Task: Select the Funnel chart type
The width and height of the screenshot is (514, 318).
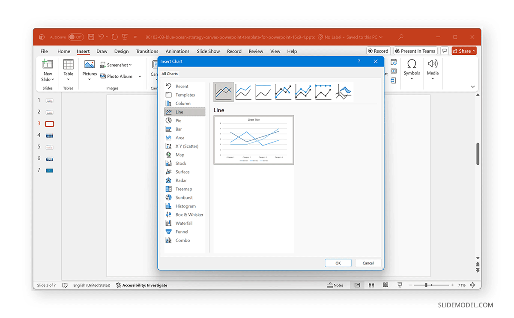Action: point(181,232)
